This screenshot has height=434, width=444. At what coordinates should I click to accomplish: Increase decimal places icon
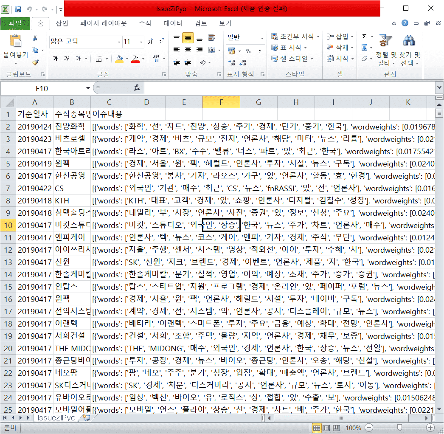232,62
